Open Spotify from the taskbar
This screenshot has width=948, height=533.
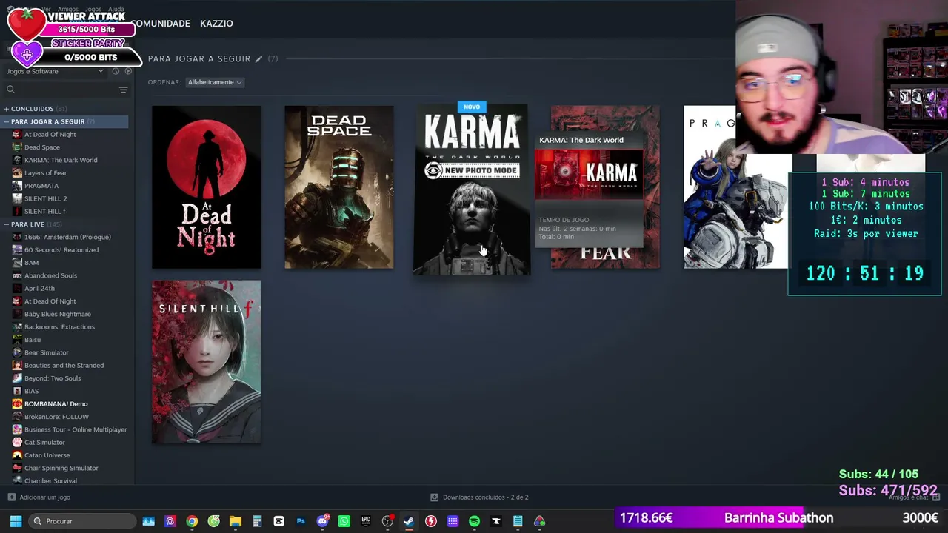pyautogui.click(x=474, y=521)
